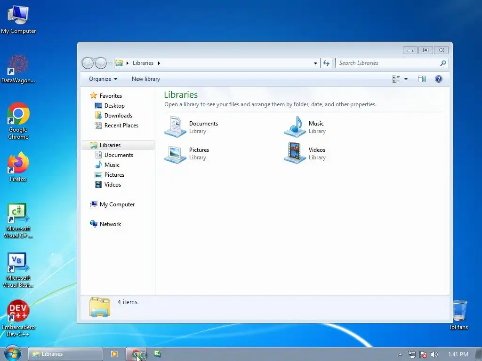The image size is (482, 361).
Task: Open the Videos library icon
Action: pos(295,153)
